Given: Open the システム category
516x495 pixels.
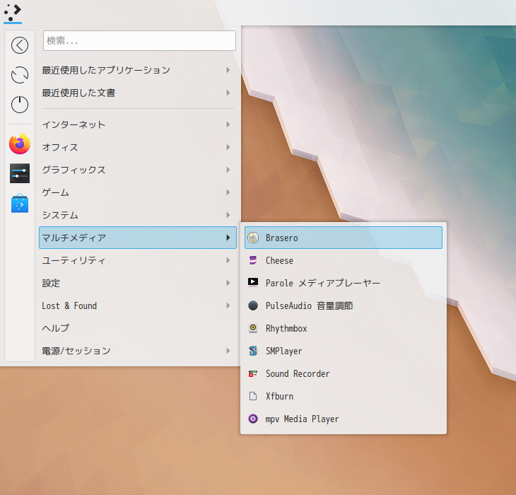Looking at the screenshot, I should pyautogui.click(x=138, y=215).
